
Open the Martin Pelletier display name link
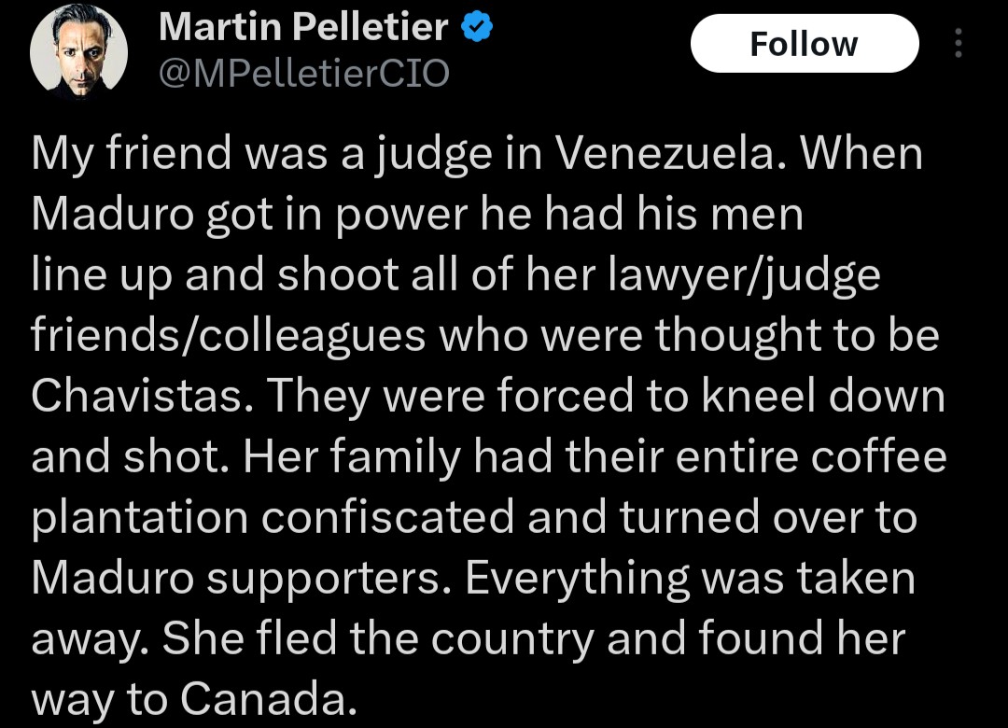pyautogui.click(x=303, y=29)
